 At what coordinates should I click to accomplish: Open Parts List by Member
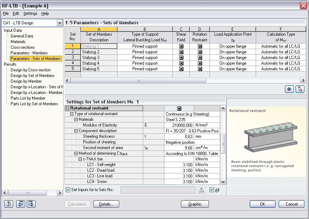pyautogui.click(x=28, y=98)
